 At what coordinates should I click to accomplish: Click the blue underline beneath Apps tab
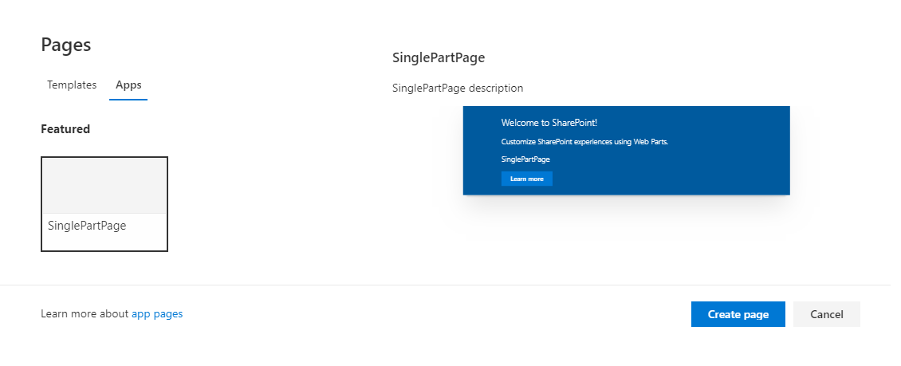tap(128, 100)
